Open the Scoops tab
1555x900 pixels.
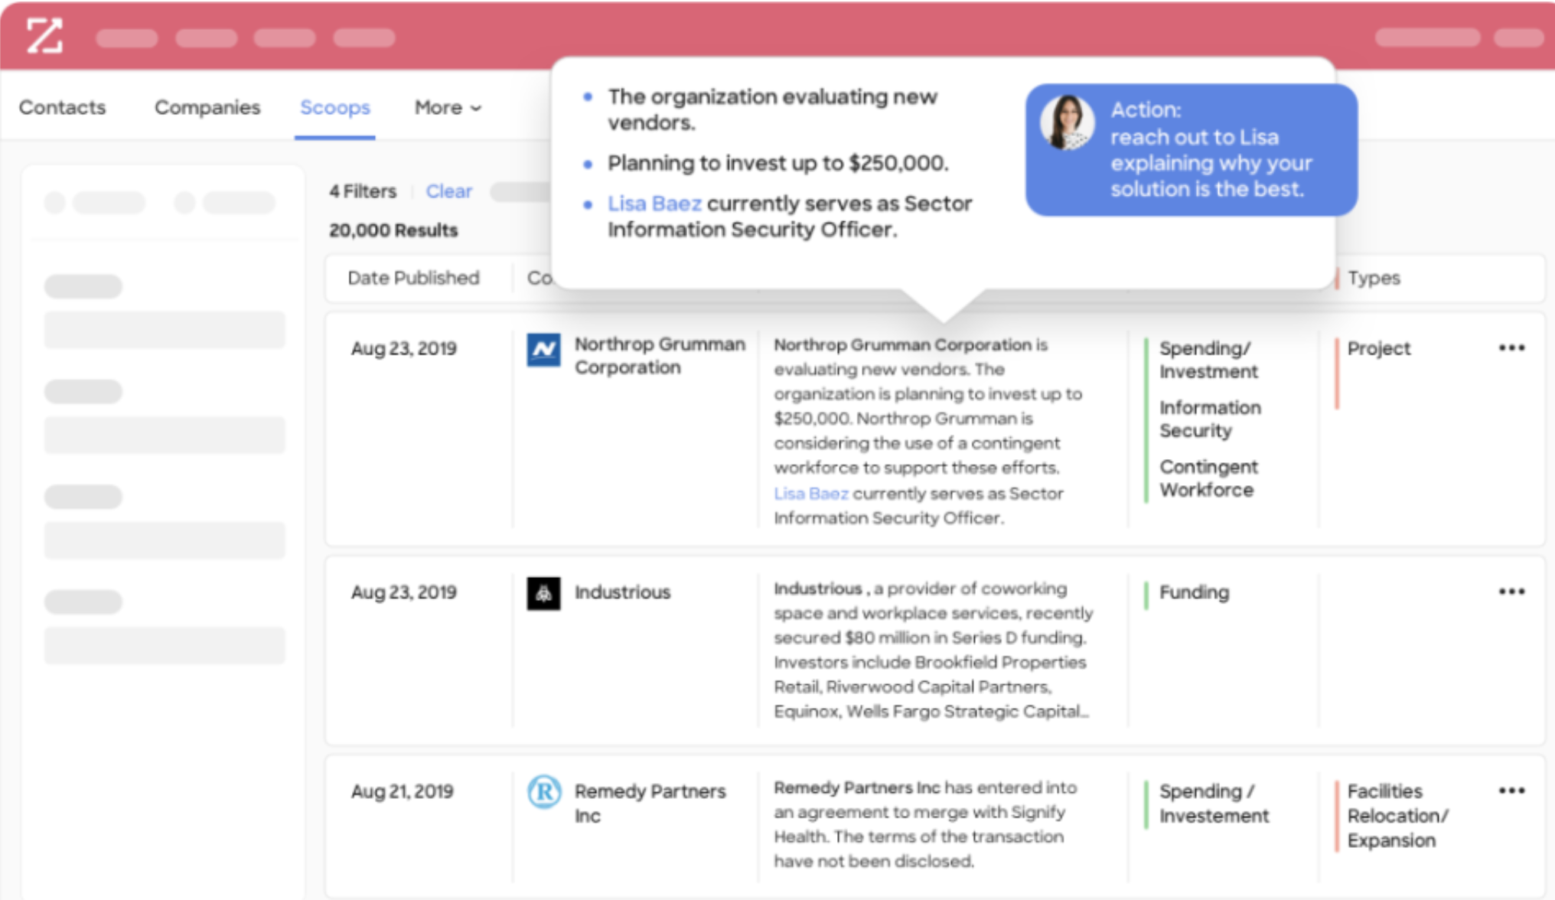point(334,108)
